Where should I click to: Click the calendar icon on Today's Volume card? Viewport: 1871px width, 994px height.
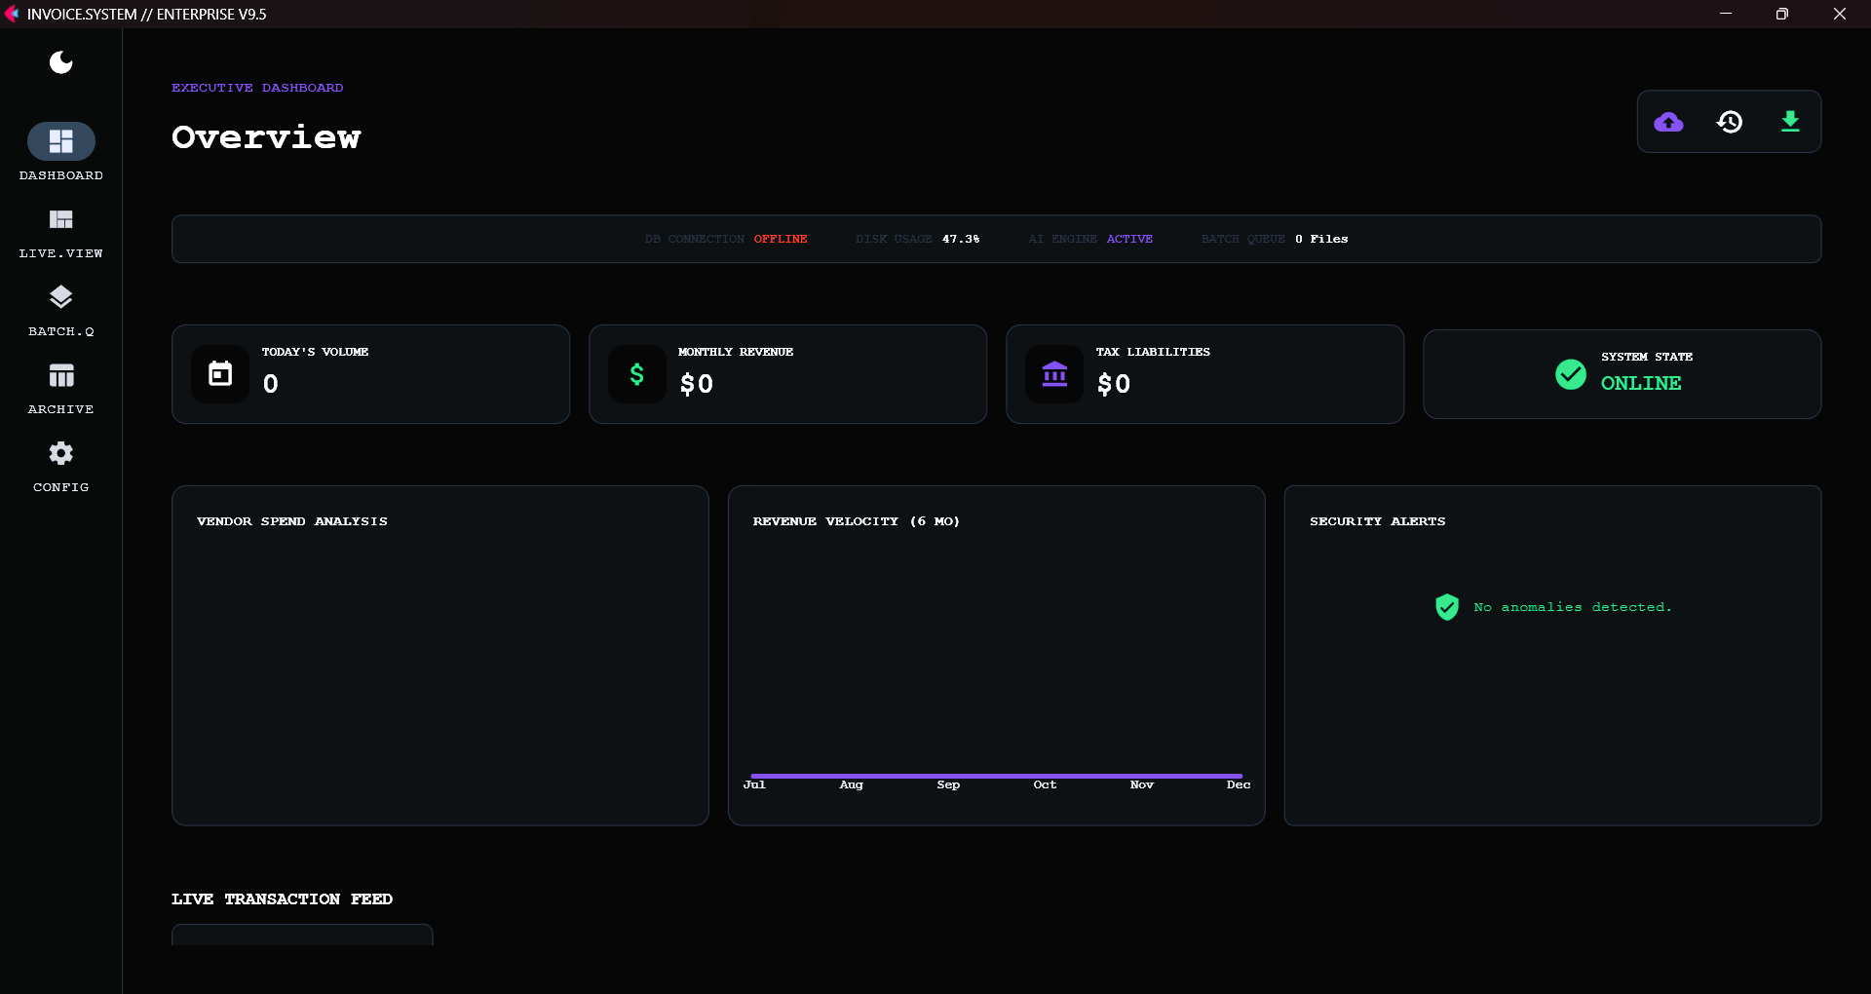(221, 374)
